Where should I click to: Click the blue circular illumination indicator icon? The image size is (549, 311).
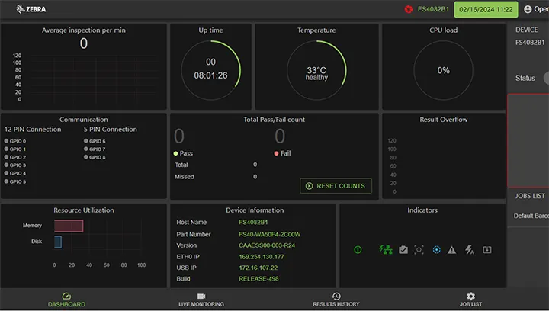(436, 249)
